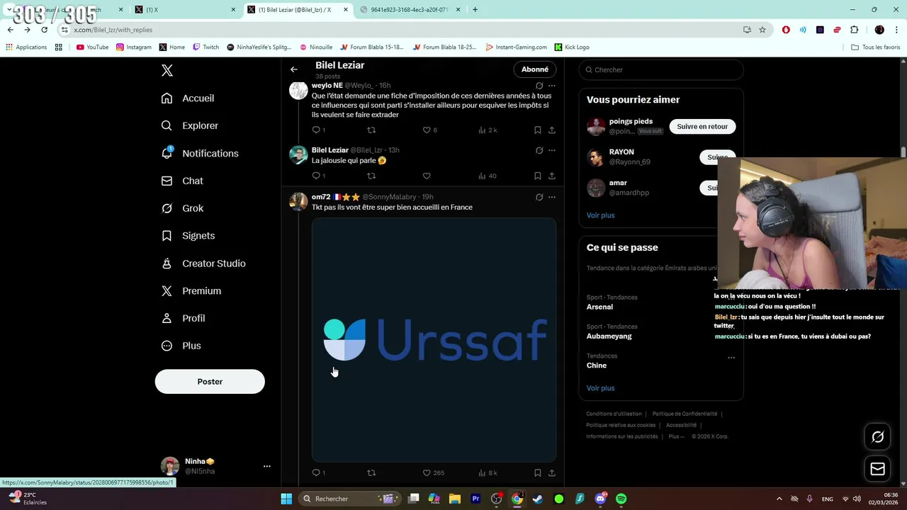This screenshot has height=510, width=907.
Task: Open the Arsenal trend
Action: tap(599, 307)
